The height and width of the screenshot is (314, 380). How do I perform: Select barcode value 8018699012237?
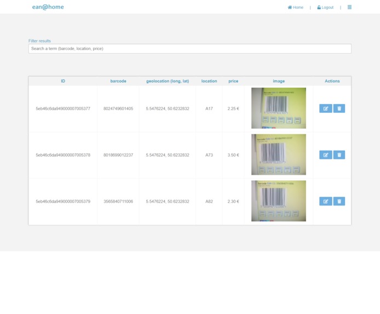118,155
